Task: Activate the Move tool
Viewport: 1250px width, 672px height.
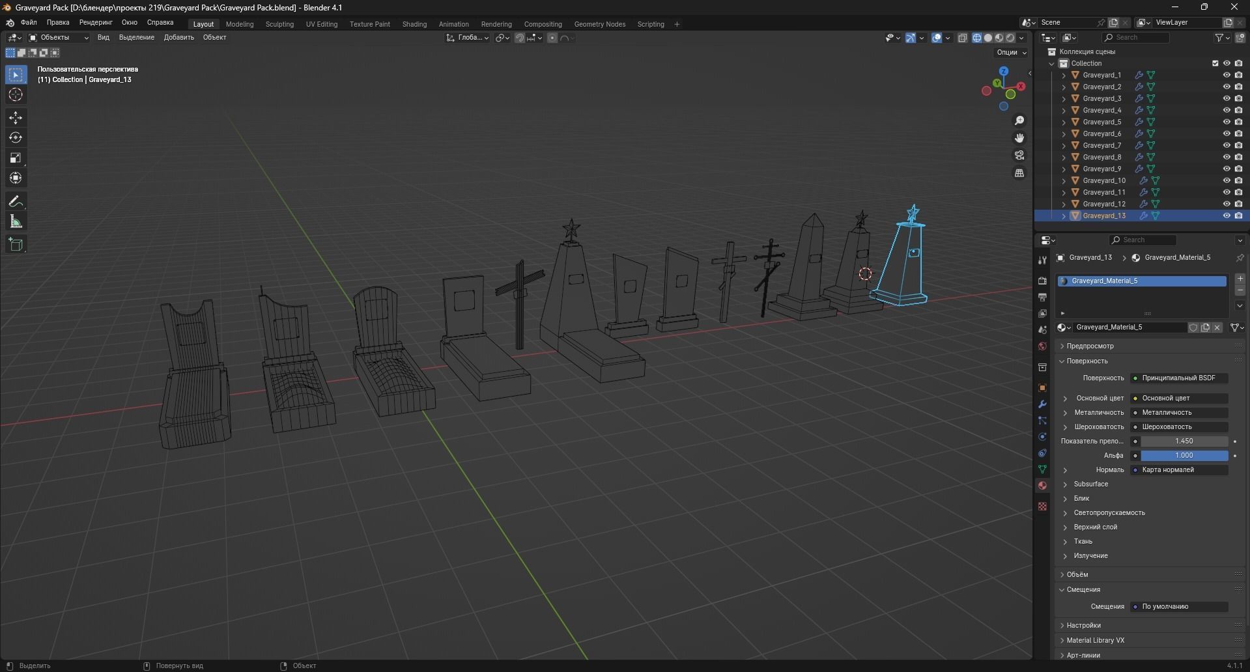Action: [x=16, y=118]
